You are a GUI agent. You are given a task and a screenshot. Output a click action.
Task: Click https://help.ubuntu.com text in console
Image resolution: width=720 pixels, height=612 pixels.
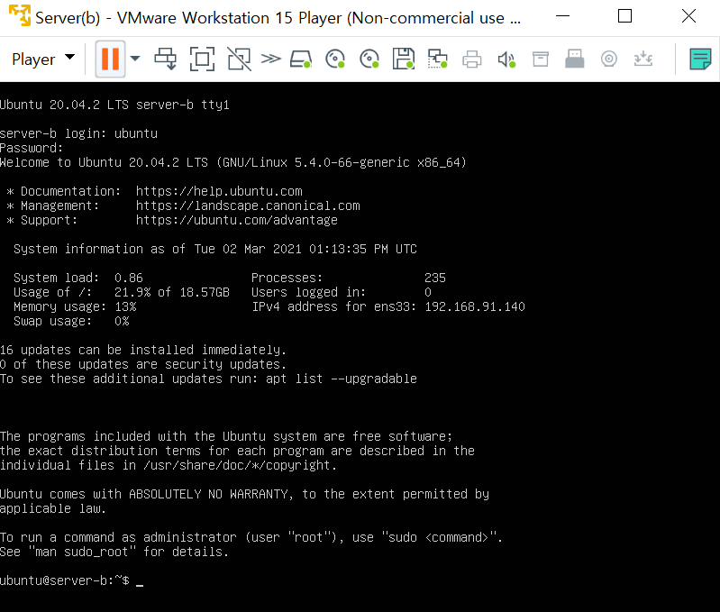[219, 191]
